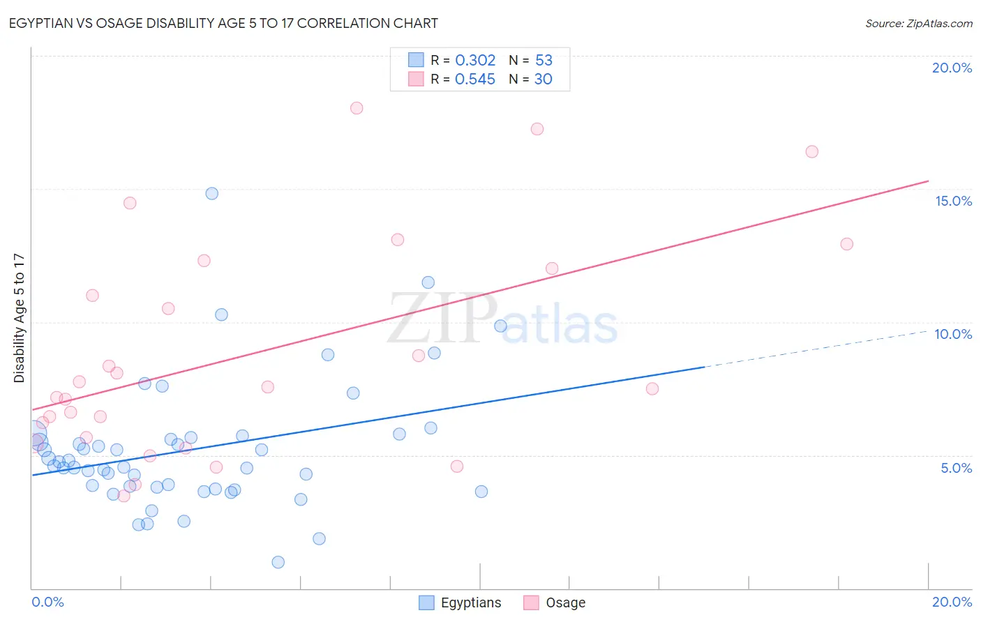Click the far-right pink point near 16.5%
Screen dimensions: 981x622
tap(812, 151)
